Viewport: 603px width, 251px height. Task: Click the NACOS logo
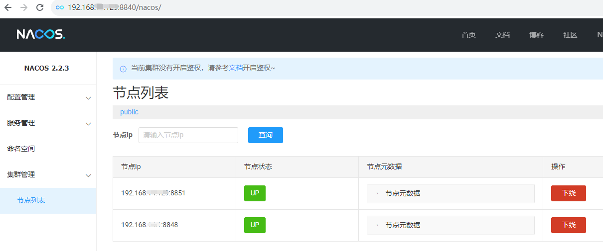coord(41,34)
